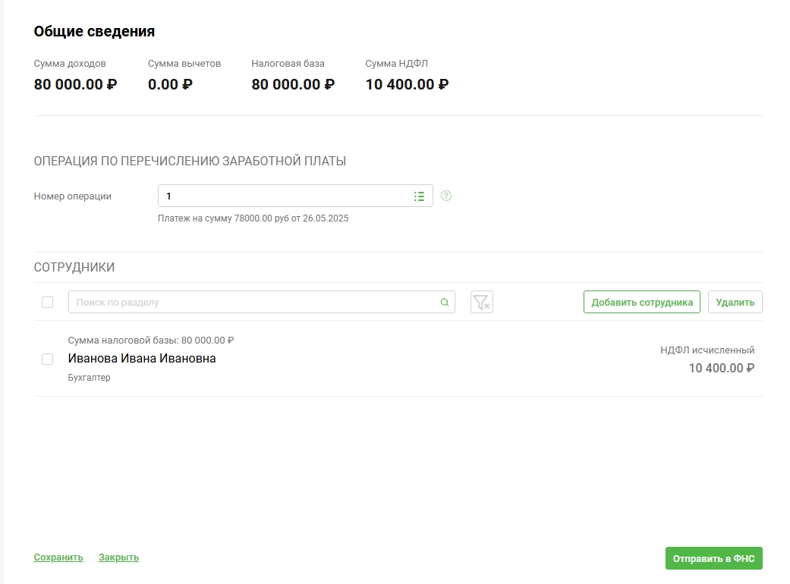
Task: Check the box next to Иванова Ивана Ивановна
Action: [x=47, y=359]
